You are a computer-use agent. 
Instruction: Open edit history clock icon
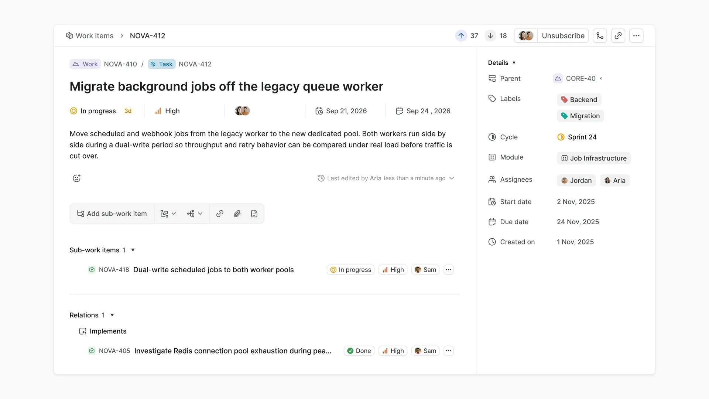pos(321,178)
